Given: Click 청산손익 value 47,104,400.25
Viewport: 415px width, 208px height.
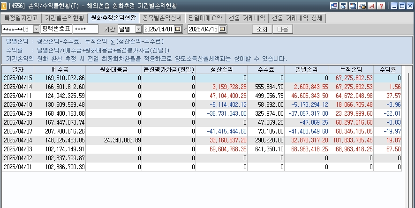Looking at the screenshot, I should coord(228,96).
